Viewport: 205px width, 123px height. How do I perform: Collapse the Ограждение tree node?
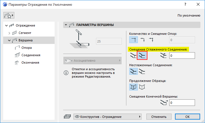tap(7, 25)
